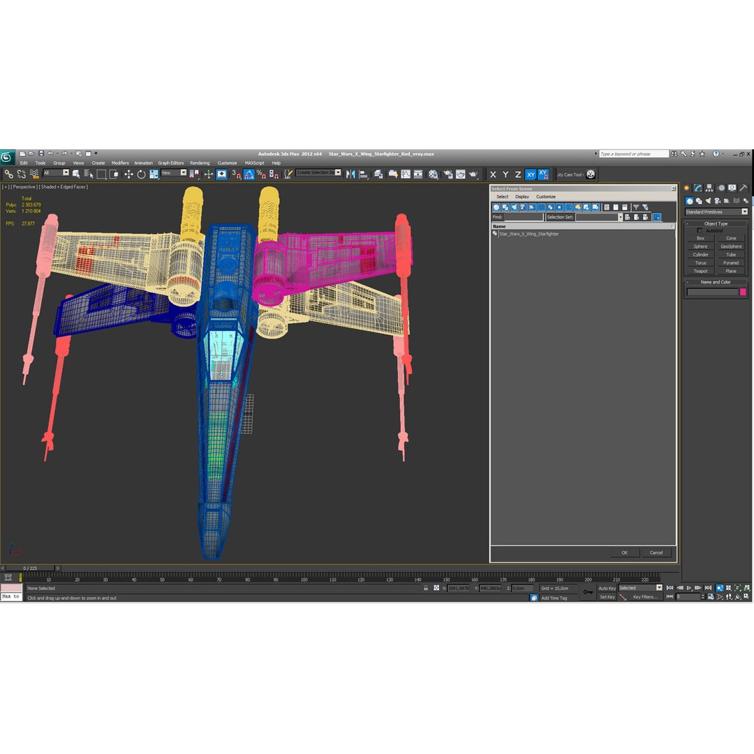The width and height of the screenshot is (754, 754).
Task: Open the Material Editor icon
Action: pos(434,174)
